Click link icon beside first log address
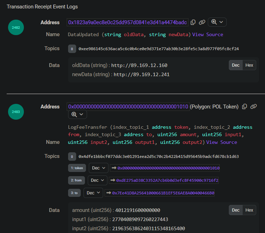Screen dimensions: 265x233 (x=202, y=22)
